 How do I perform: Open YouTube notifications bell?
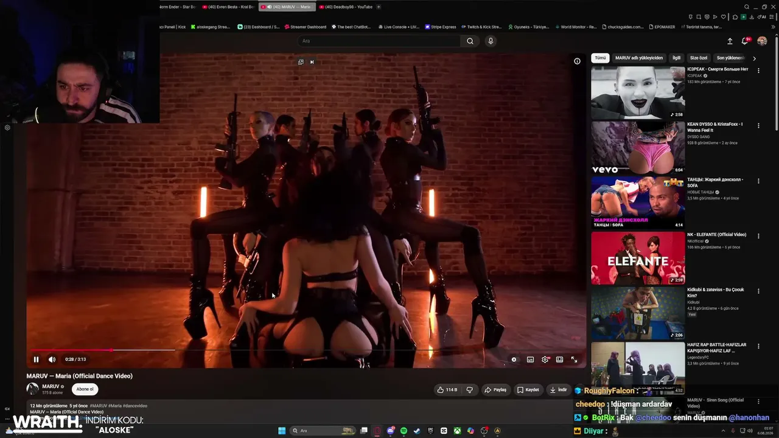click(x=744, y=41)
